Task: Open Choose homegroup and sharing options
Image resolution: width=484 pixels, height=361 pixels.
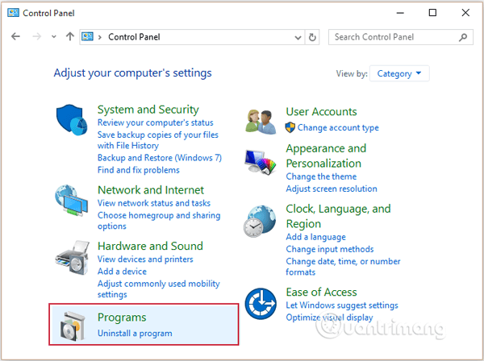Action: click(159, 221)
